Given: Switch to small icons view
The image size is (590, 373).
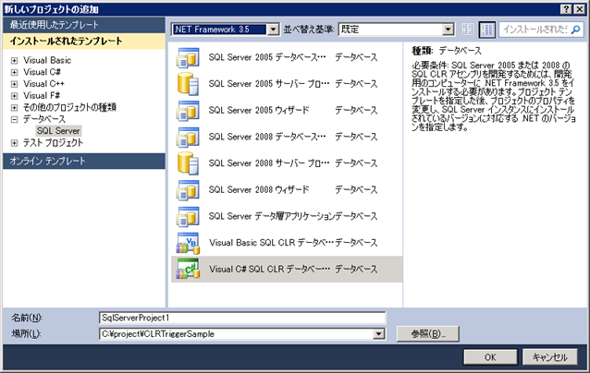Looking at the screenshot, I should (x=468, y=30).
